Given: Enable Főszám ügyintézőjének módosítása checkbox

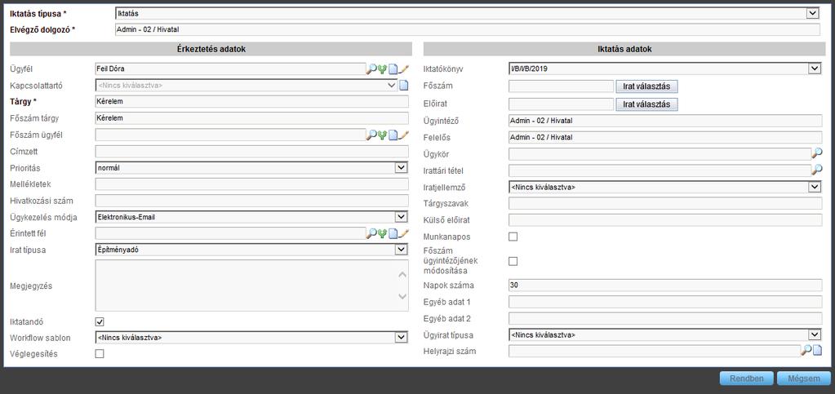Looking at the screenshot, I should coord(513,261).
